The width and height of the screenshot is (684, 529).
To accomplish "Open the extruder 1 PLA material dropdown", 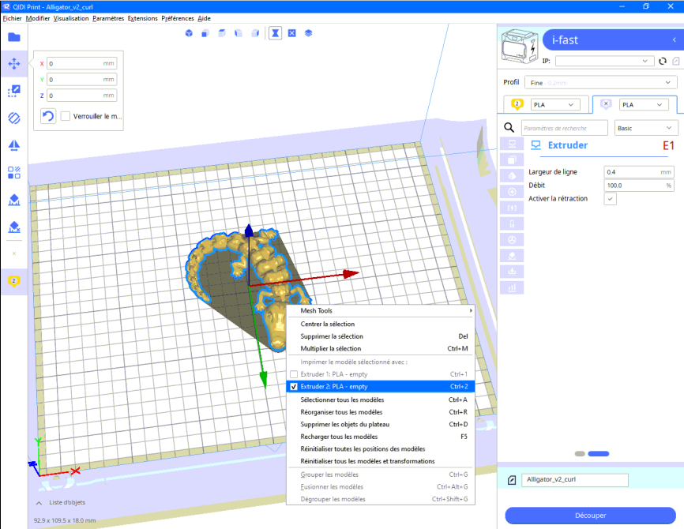I will 555,105.
